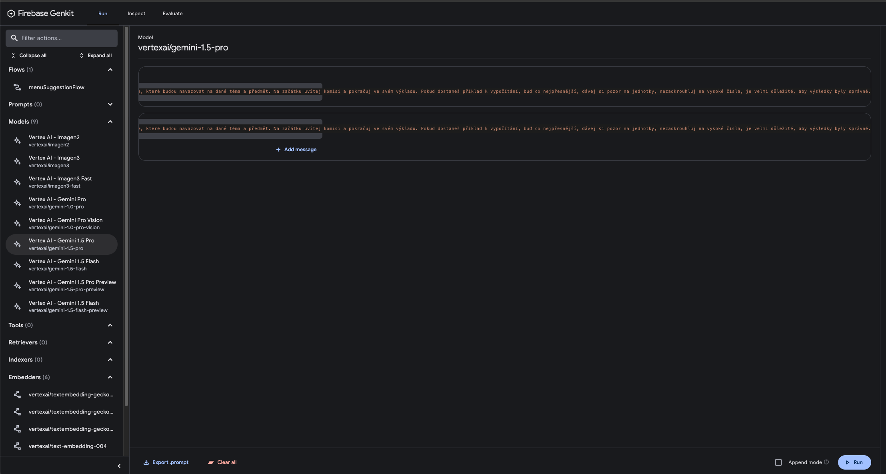This screenshot has height=474, width=886.
Task: Click the menuSuggestionFlow flow icon
Action: pos(17,87)
